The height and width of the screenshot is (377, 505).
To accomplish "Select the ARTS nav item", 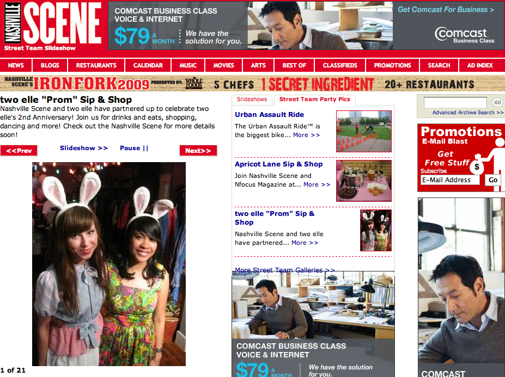I will (258, 65).
